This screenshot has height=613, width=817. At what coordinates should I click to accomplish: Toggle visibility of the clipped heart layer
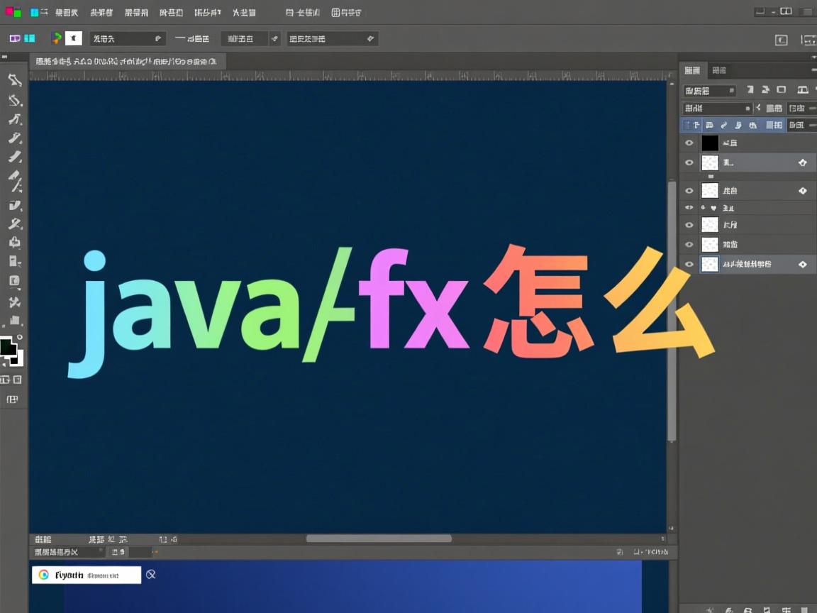coord(689,207)
